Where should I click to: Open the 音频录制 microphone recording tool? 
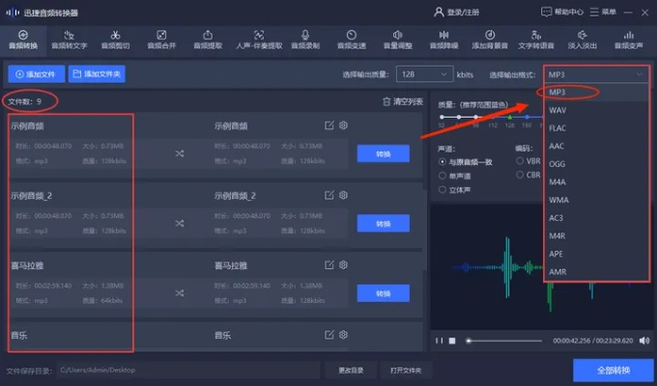pos(305,41)
